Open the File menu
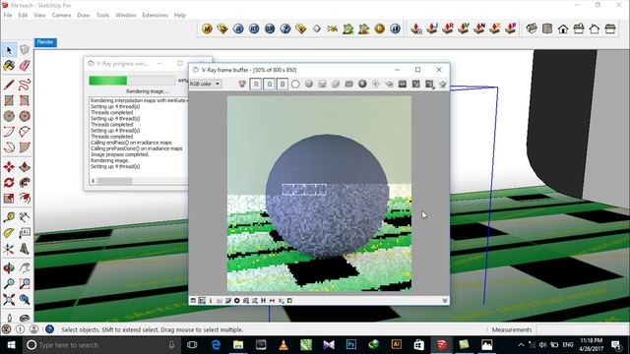 point(8,16)
